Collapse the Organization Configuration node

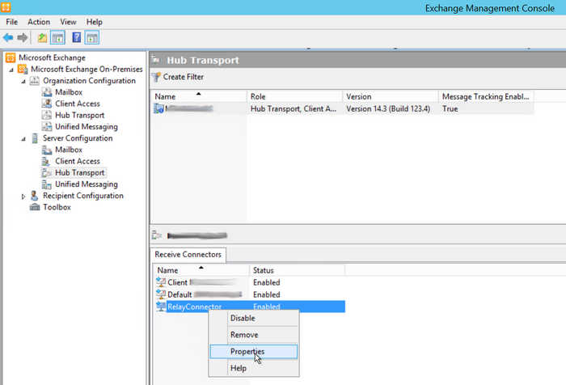tap(23, 81)
